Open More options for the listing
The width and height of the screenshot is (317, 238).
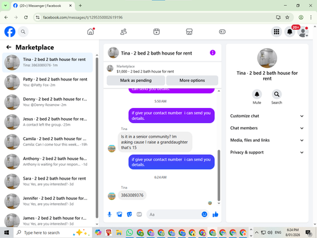(192, 81)
